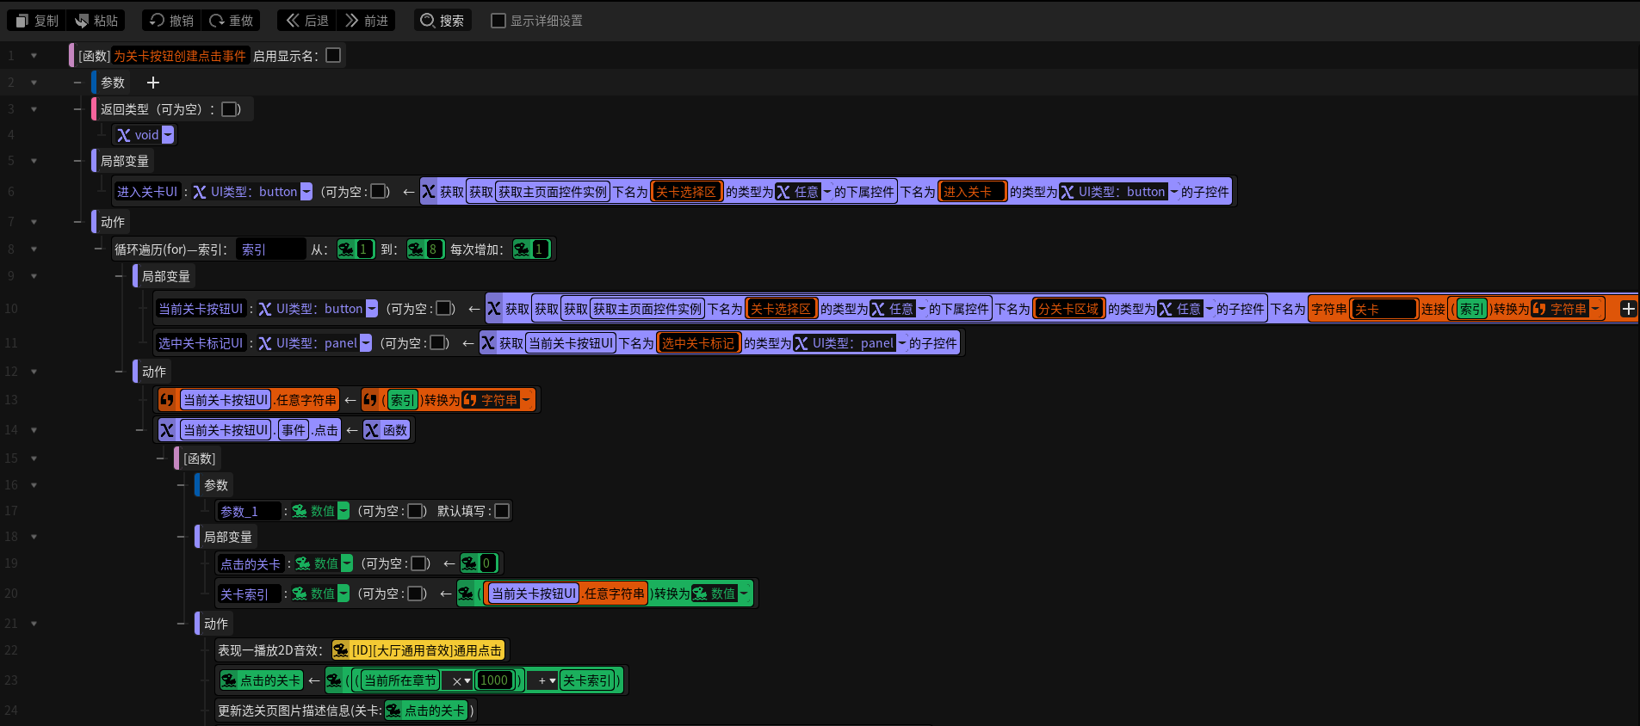Image resolution: width=1640 pixels, height=726 pixels.
Task: Open search with the 搜索 button
Action: (442, 21)
